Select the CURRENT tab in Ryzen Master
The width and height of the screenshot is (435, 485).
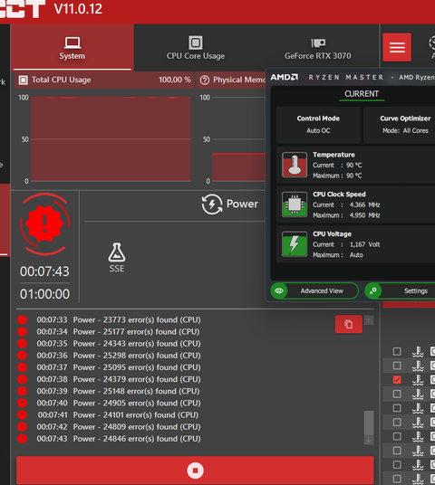362,94
